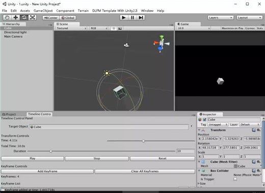This screenshot has height=193, width=265.
Task: Click Clear All Keyframes button
Action: (x=145, y=171)
